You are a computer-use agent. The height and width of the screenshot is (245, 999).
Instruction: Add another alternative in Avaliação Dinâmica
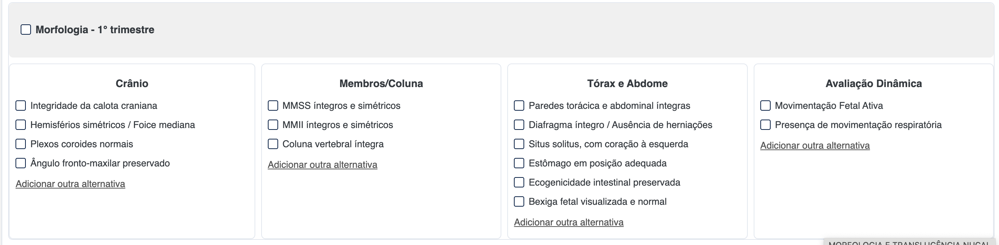click(x=815, y=145)
